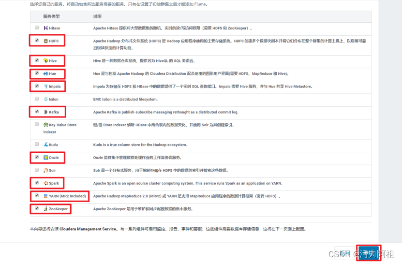The height and width of the screenshot is (263, 402).
Task: Click the Spark label text
Action: (x=54, y=183)
